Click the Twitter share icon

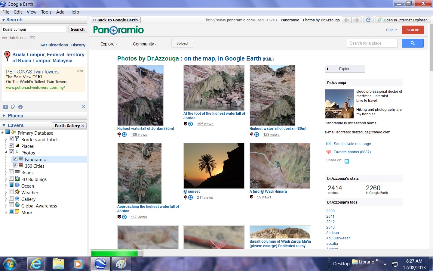pos(347,161)
